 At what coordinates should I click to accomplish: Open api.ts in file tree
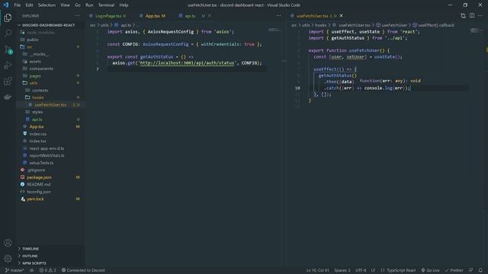pyautogui.click(x=37, y=119)
